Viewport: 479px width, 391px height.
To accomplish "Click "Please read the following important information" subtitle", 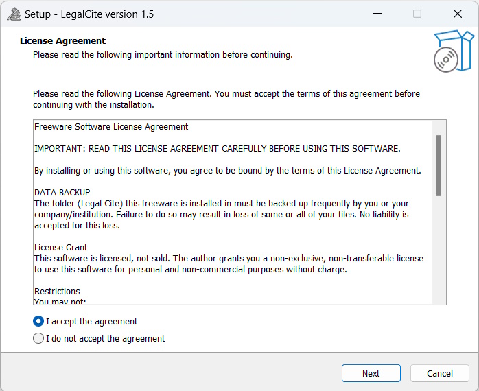I will [163, 54].
